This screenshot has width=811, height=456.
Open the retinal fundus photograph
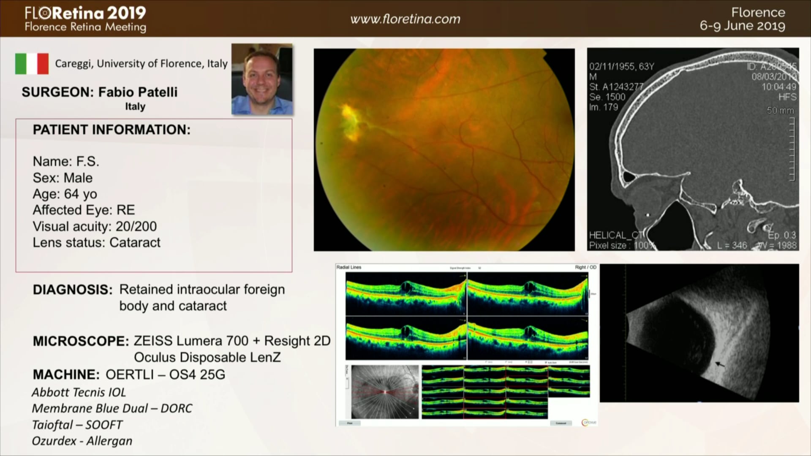(x=444, y=150)
